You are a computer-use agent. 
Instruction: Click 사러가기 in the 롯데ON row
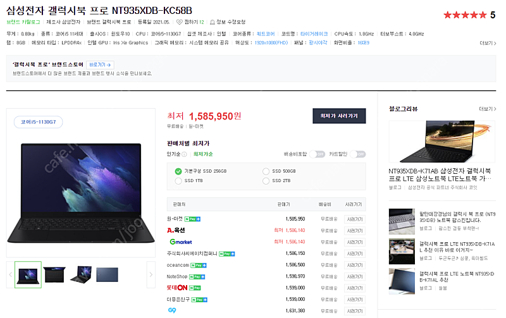(x=355, y=288)
